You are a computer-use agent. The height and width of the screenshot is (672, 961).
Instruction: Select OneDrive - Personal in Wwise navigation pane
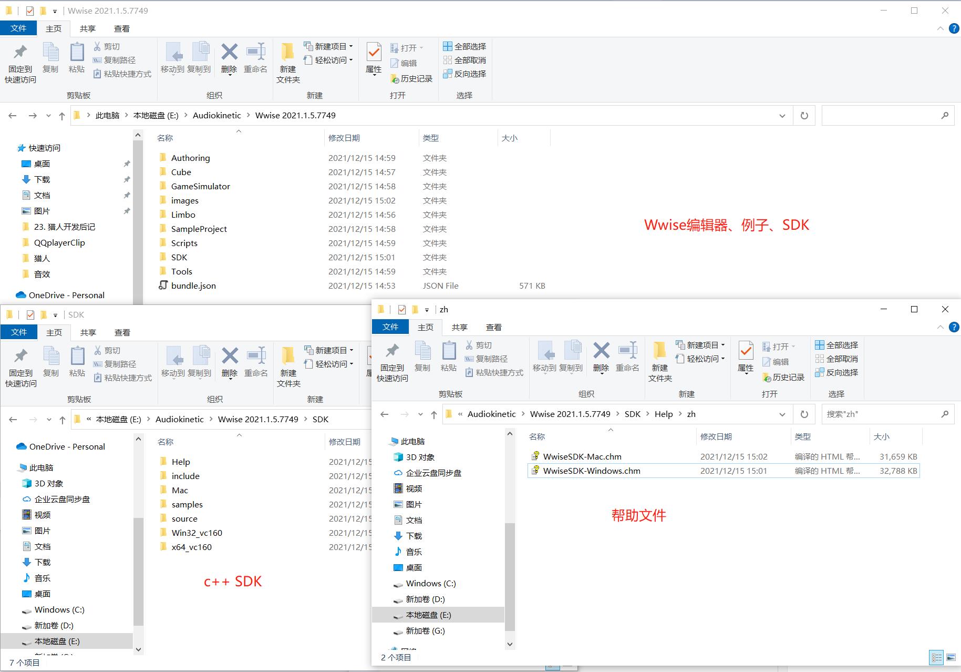point(66,295)
